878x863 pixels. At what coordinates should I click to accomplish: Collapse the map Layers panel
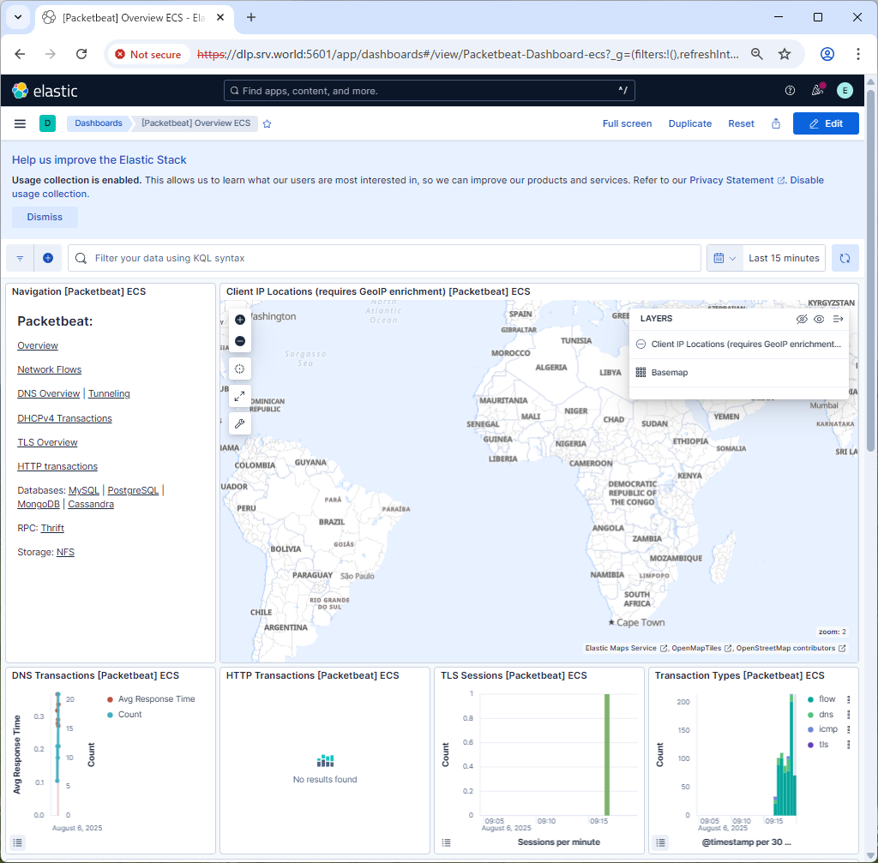pyautogui.click(x=839, y=319)
